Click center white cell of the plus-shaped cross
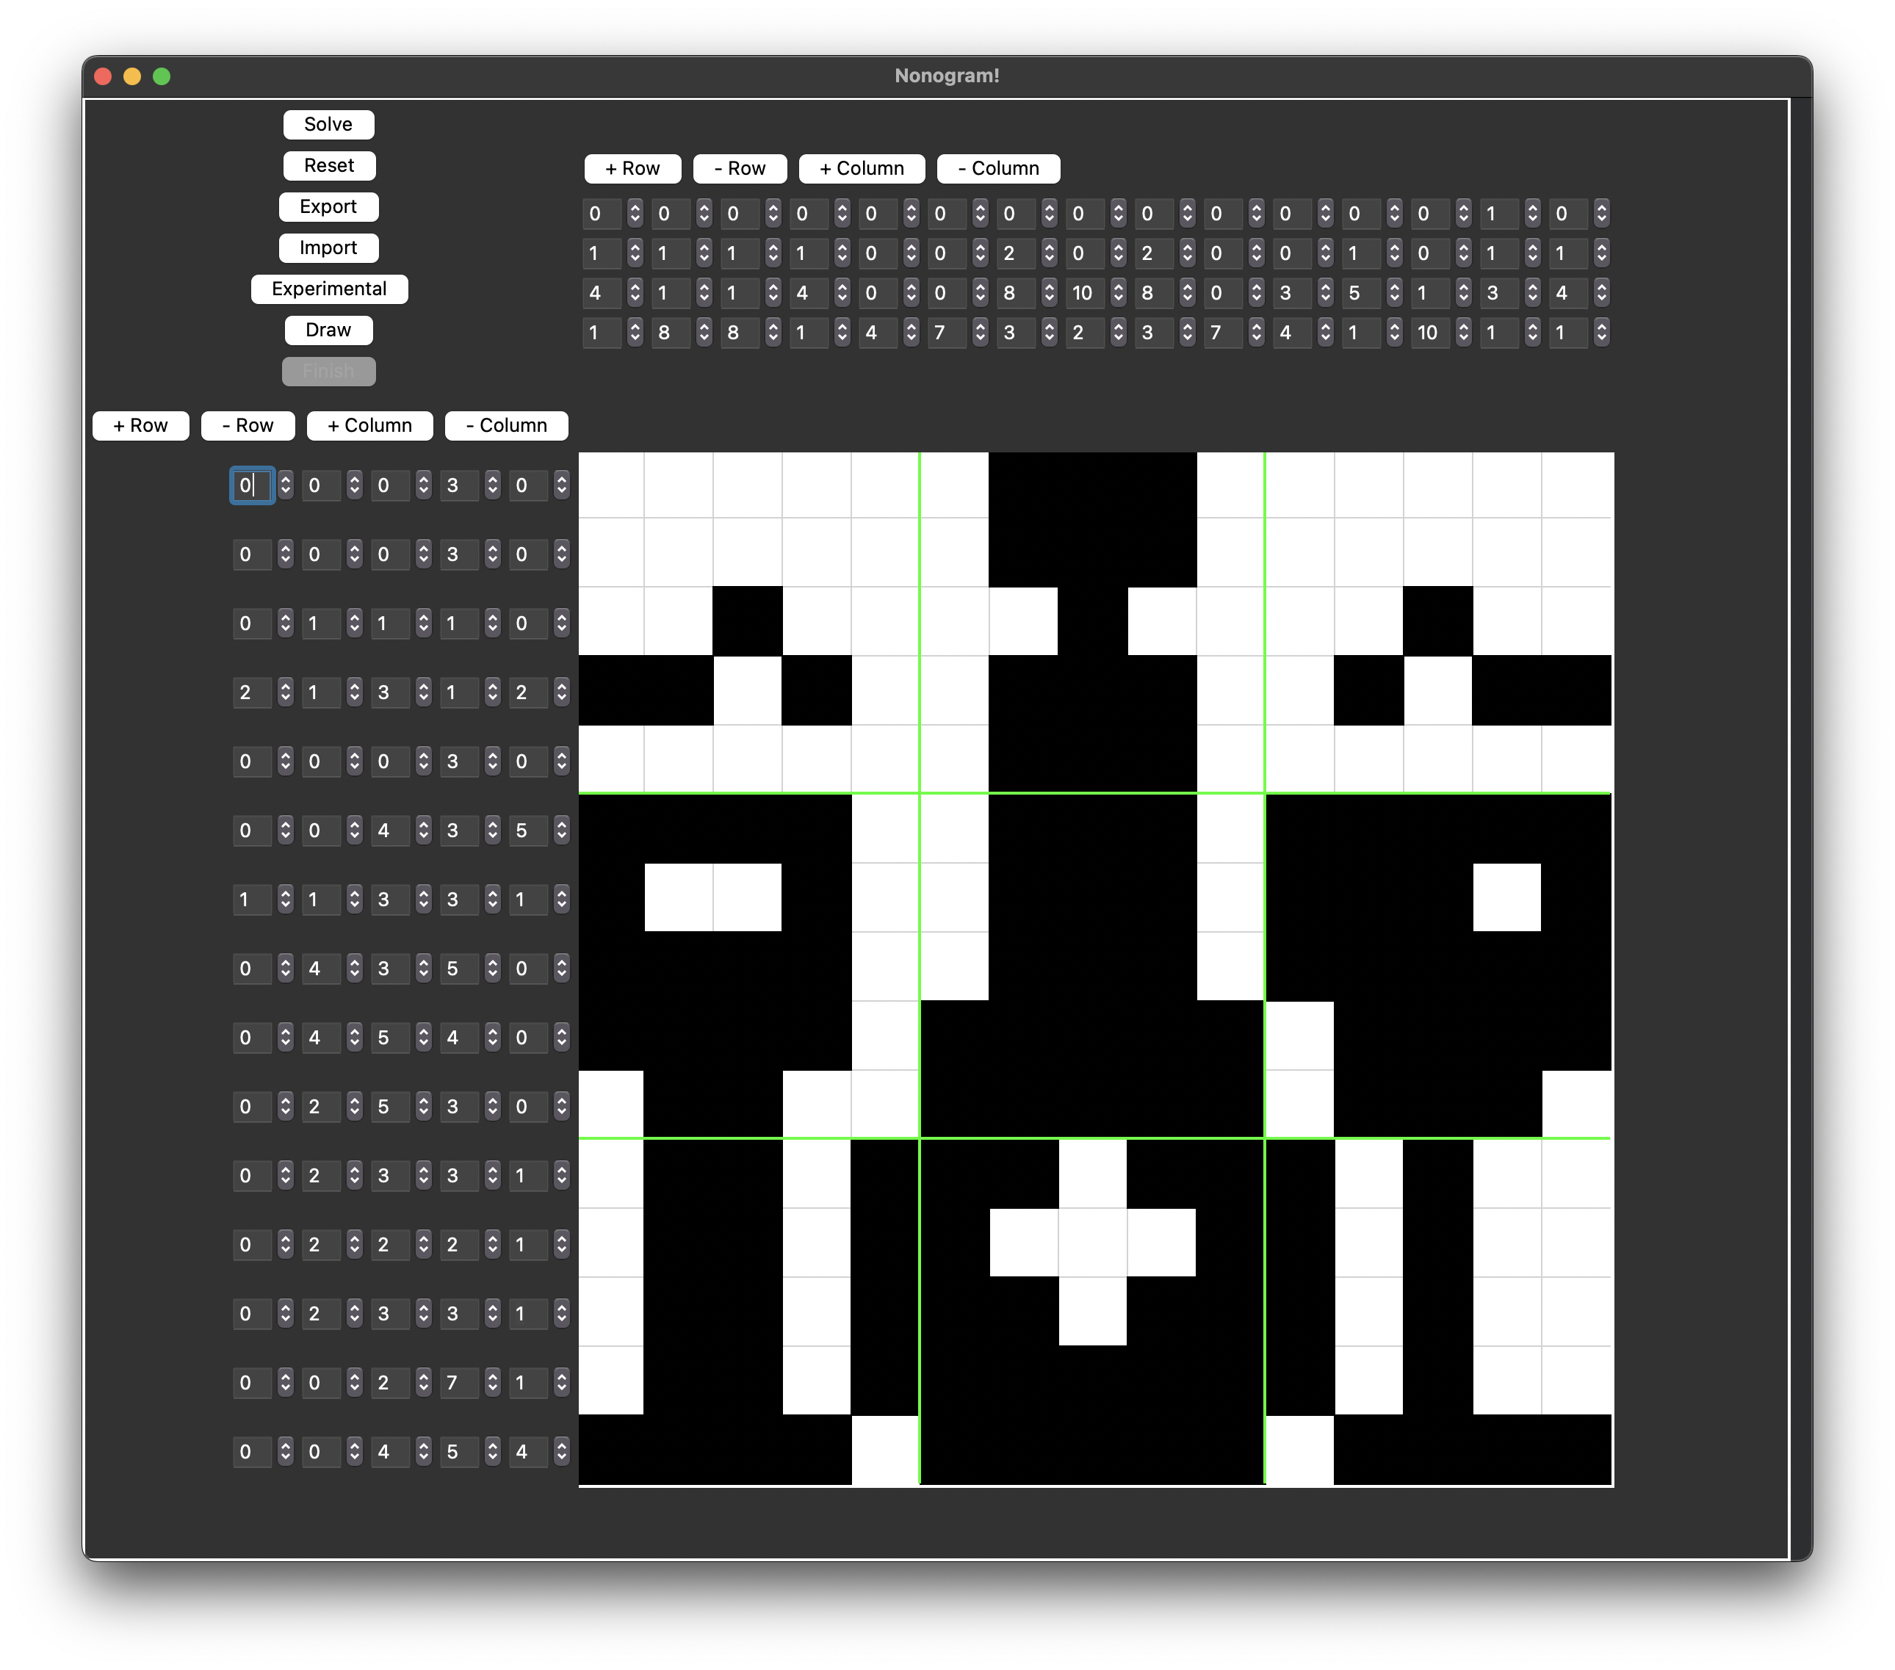This screenshot has width=1895, height=1670. pos(1093,1243)
